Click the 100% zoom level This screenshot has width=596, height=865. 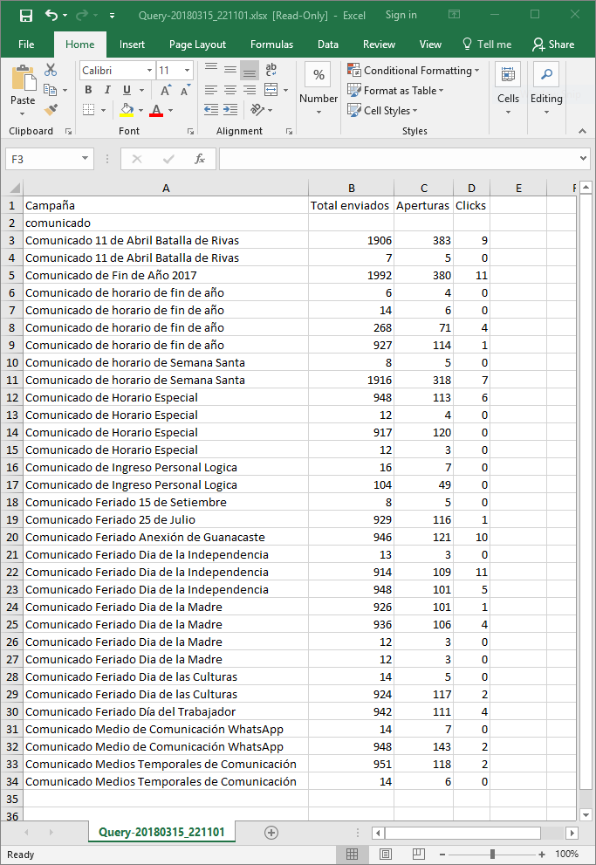click(566, 854)
